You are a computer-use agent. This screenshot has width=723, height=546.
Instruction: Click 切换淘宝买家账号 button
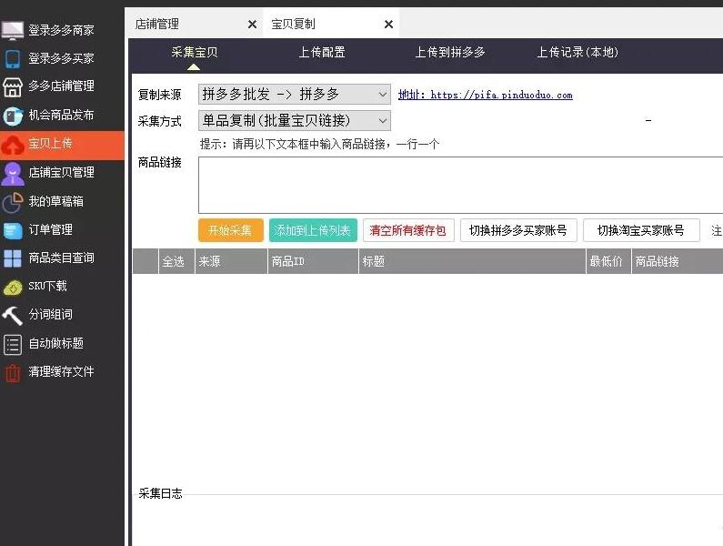tap(641, 230)
